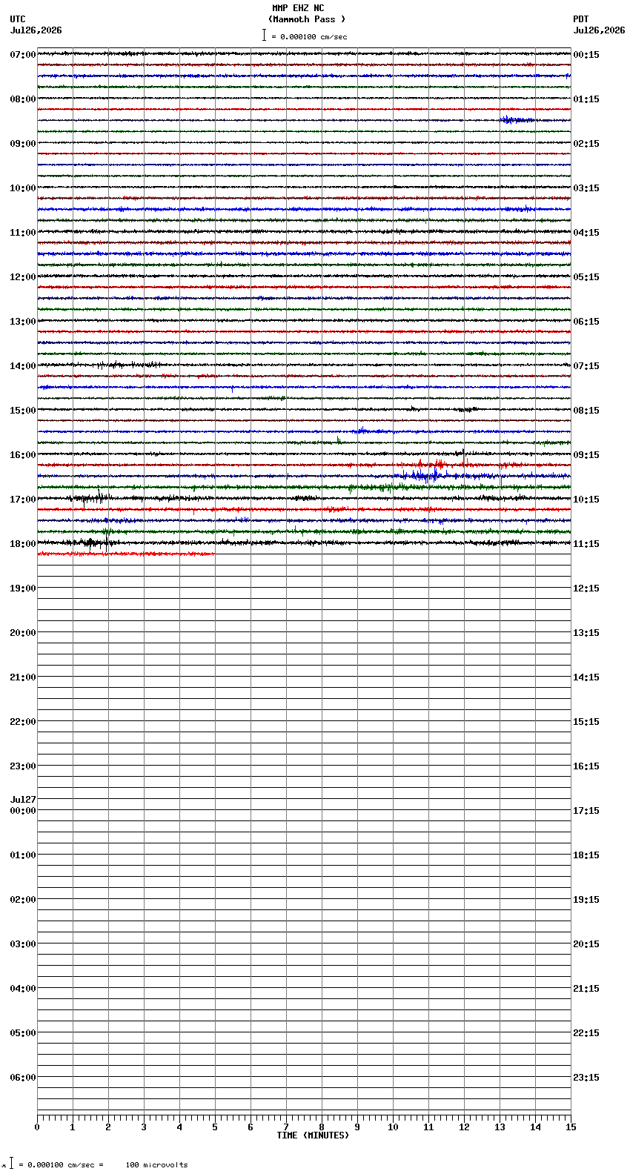Click the 'TIME (MINUTES)' axis title
Viewport: 630px width, 1174px height.
[x=313, y=1135]
